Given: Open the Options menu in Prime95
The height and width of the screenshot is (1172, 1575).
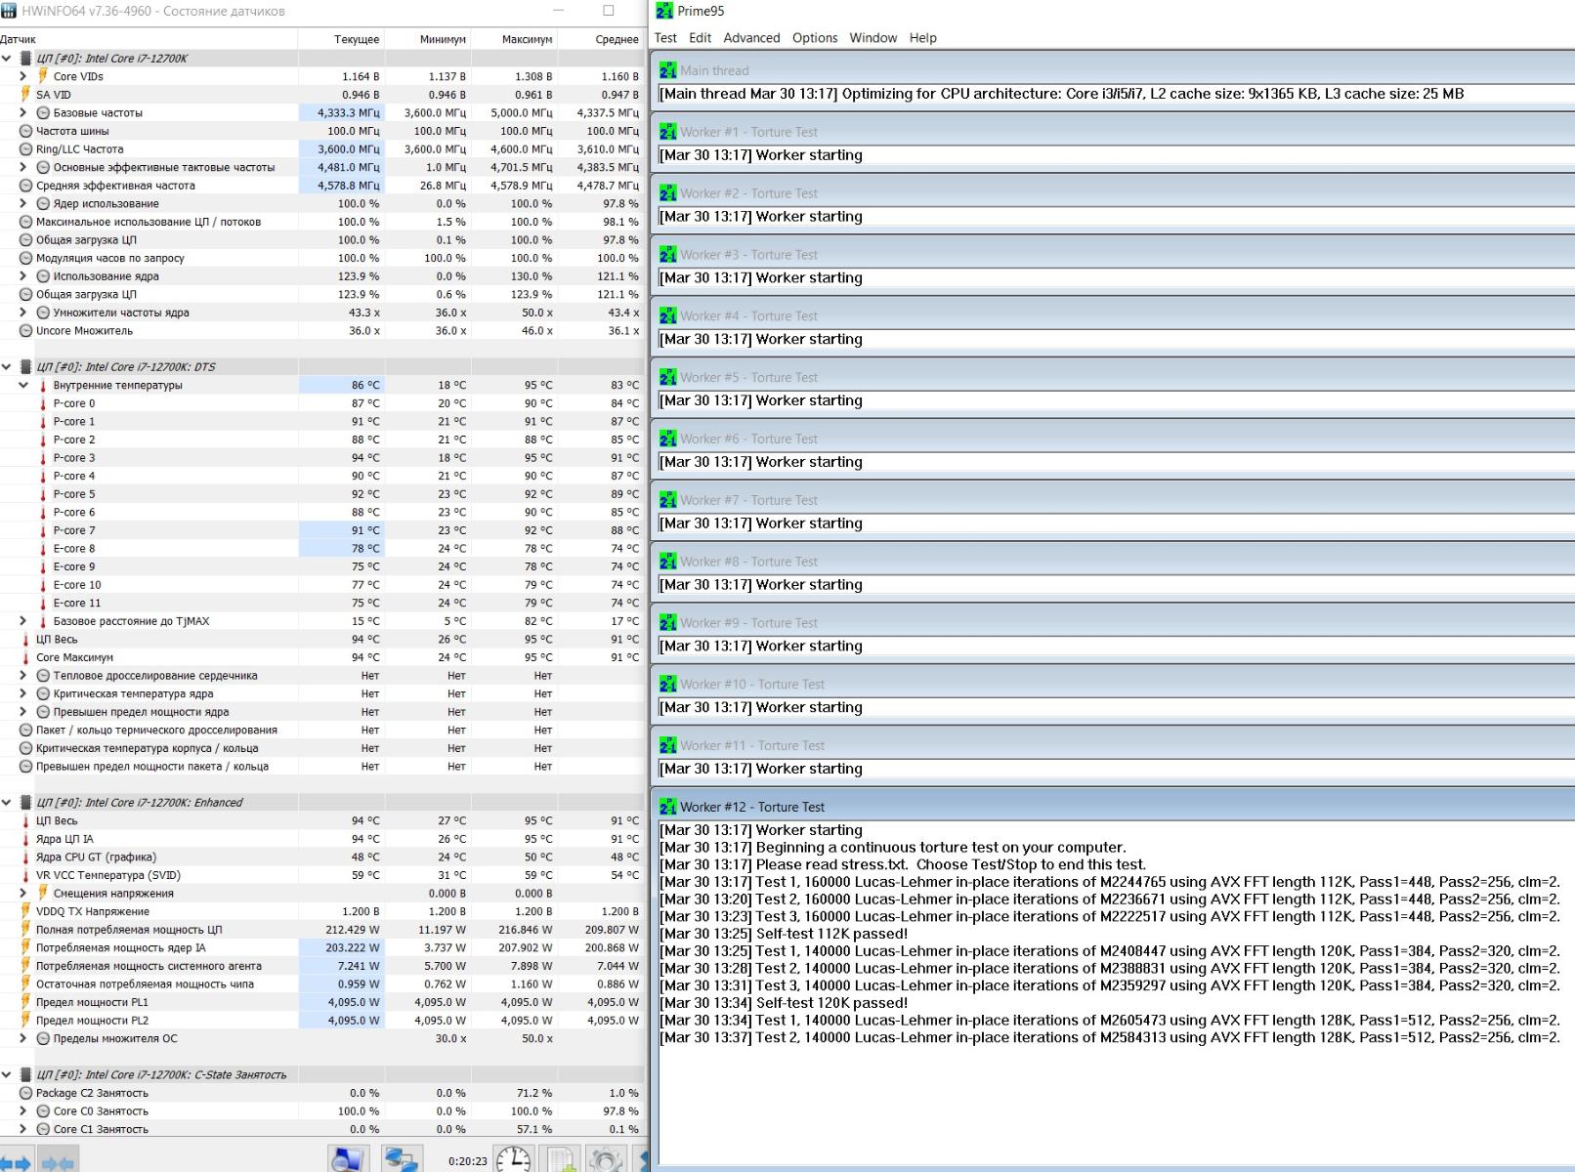Looking at the screenshot, I should click(815, 38).
